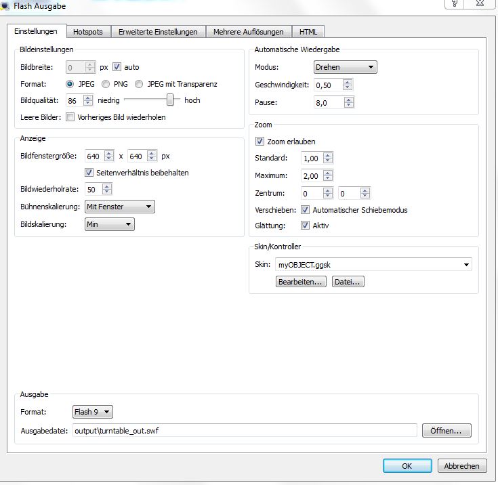The image size is (498, 485).
Task: Select the PNG format radio button
Action: (x=106, y=84)
